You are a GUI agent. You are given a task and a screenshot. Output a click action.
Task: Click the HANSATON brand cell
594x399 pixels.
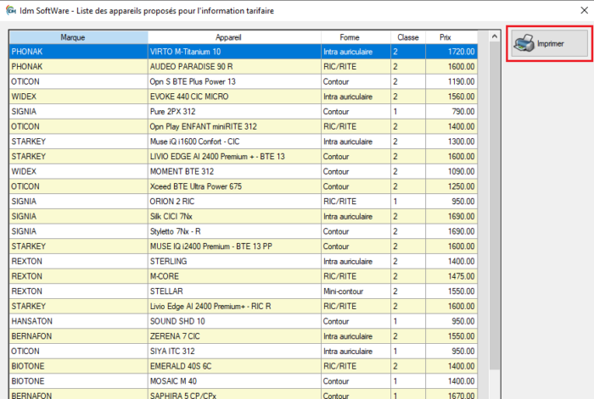pyautogui.click(x=78, y=321)
